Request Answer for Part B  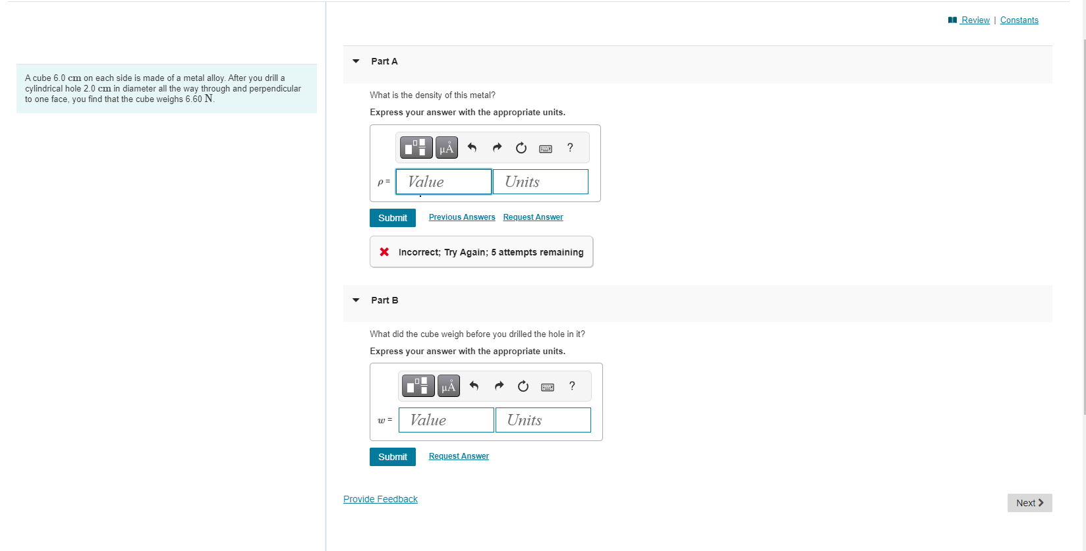point(459,456)
